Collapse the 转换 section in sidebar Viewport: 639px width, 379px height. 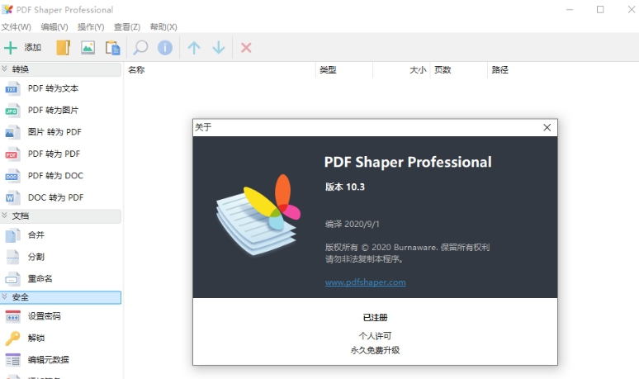pos(6,69)
